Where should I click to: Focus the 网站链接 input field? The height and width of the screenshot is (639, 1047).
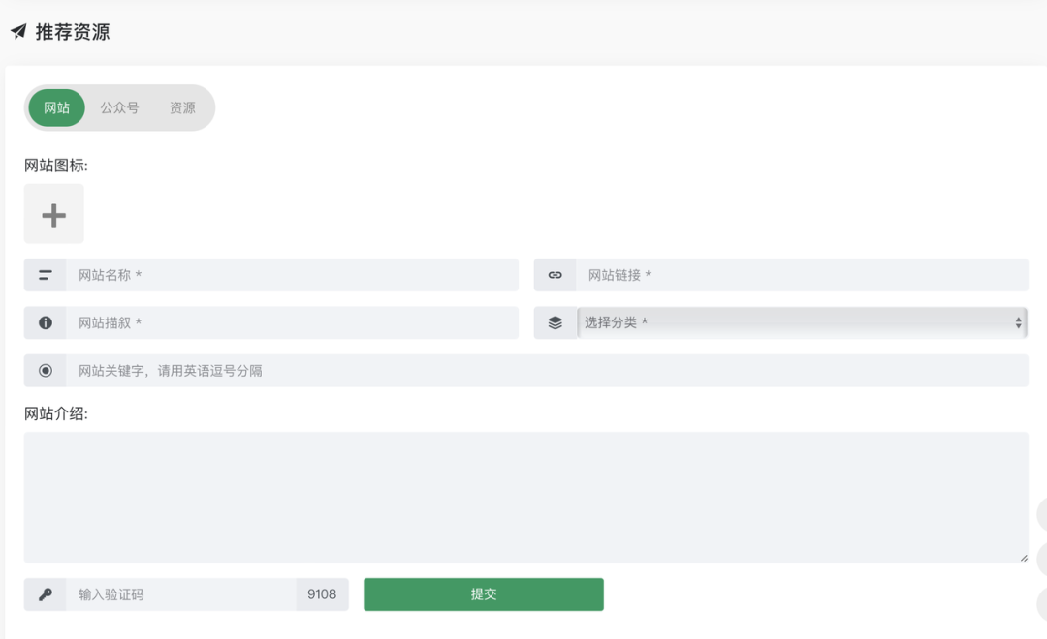coord(801,275)
